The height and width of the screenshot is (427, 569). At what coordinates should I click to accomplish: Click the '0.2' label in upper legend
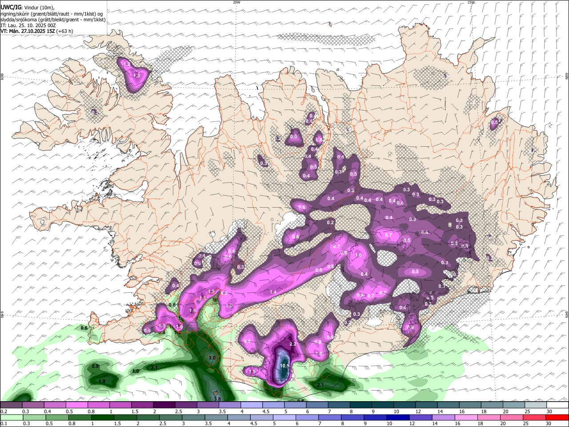click(4, 411)
